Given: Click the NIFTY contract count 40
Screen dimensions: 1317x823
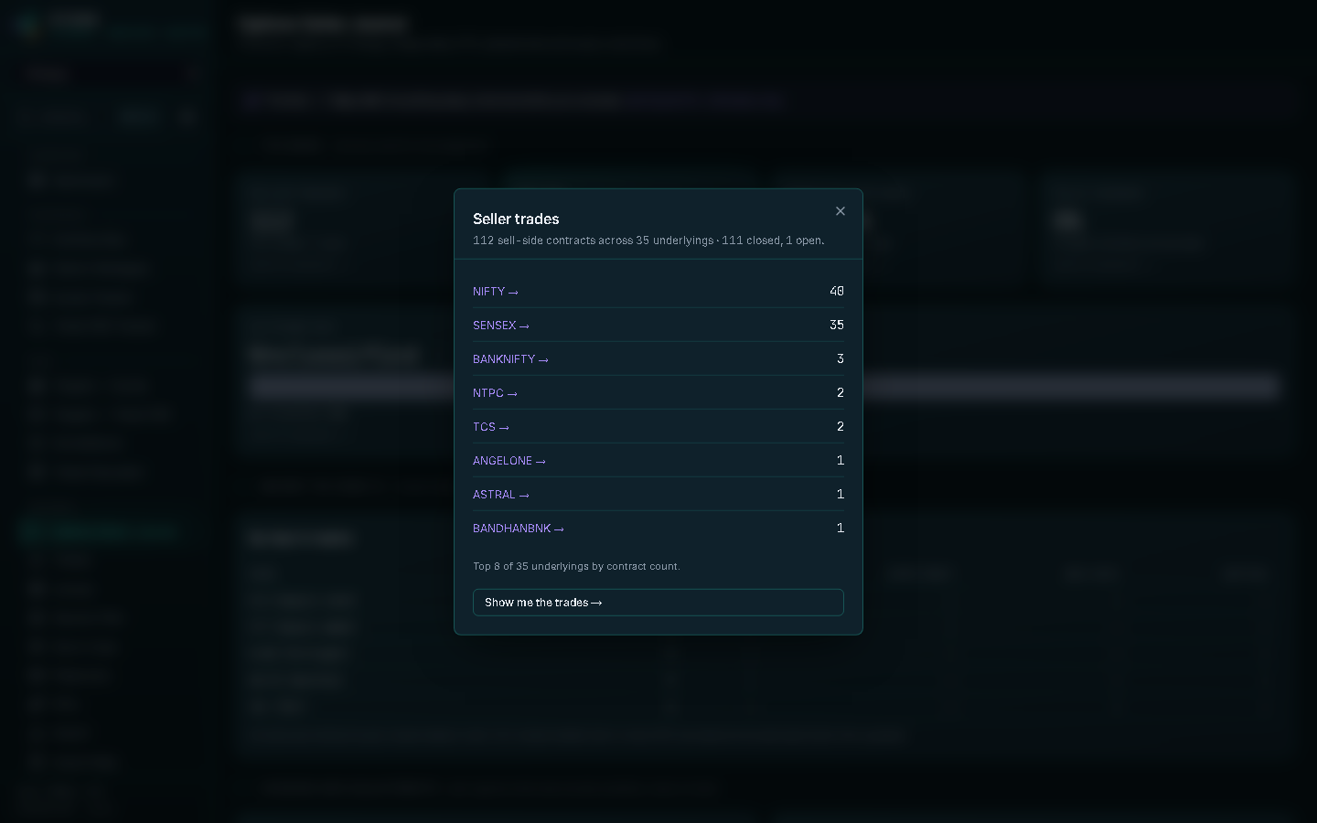Looking at the screenshot, I should click(837, 291).
